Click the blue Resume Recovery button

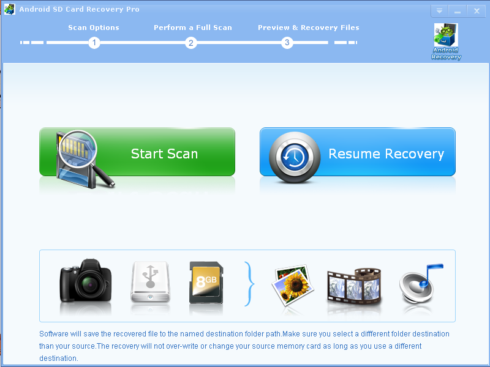[386, 153]
